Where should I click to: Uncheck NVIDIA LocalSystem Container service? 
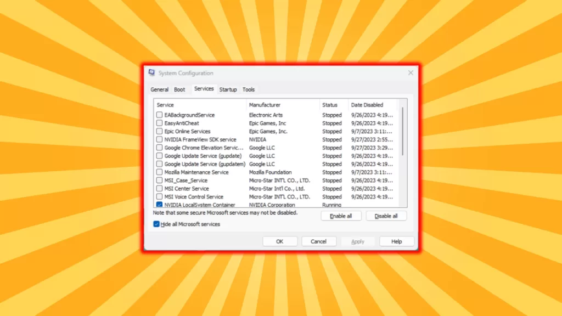(x=160, y=205)
